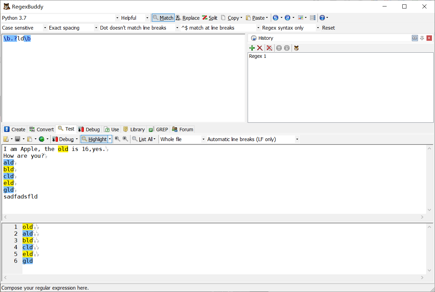Open the Use tab
The image size is (435, 292).
point(111,129)
